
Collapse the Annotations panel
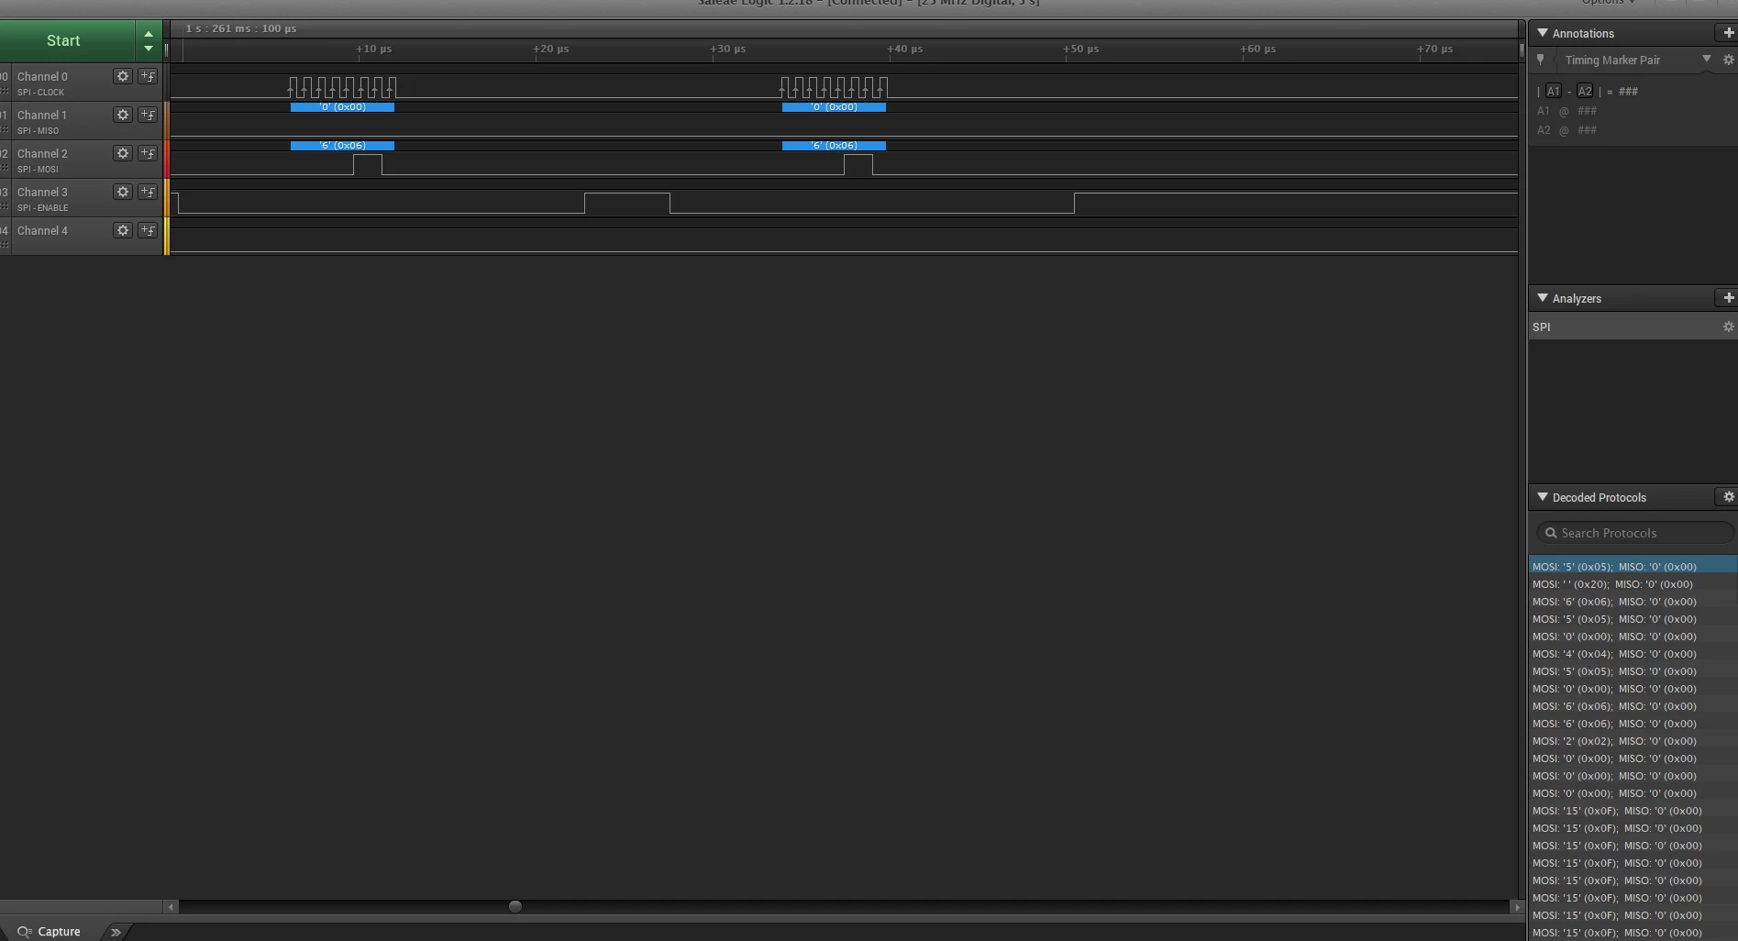1543,33
